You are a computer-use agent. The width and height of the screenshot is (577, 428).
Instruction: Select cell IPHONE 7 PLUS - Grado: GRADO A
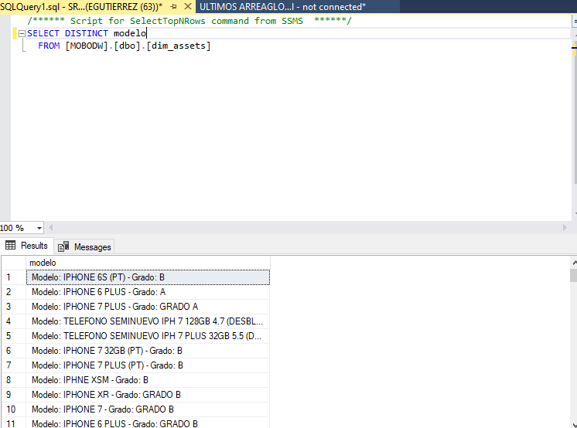(148, 307)
